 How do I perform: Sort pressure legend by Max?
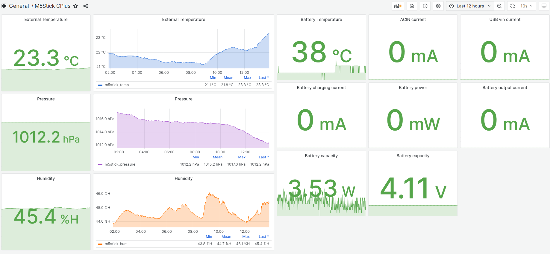(242, 157)
